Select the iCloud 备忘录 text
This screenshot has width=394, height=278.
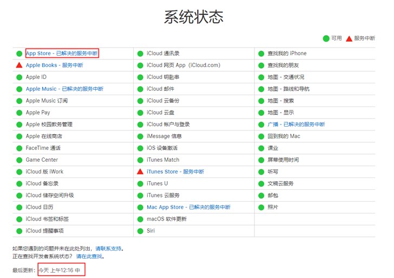(42, 183)
